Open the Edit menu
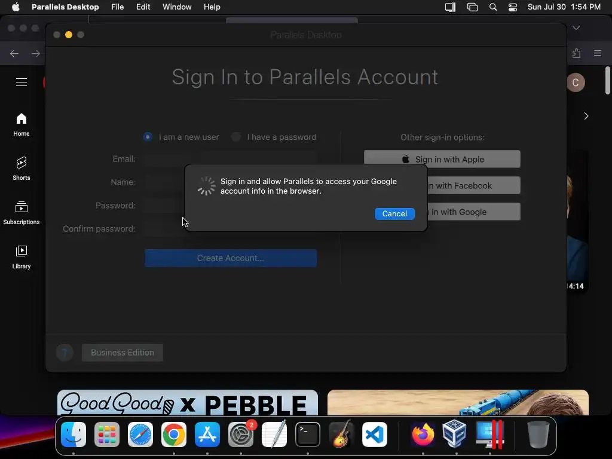The height and width of the screenshot is (459, 612). [x=143, y=7]
